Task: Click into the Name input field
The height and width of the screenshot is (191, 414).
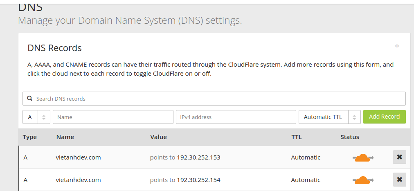Action: (113, 117)
